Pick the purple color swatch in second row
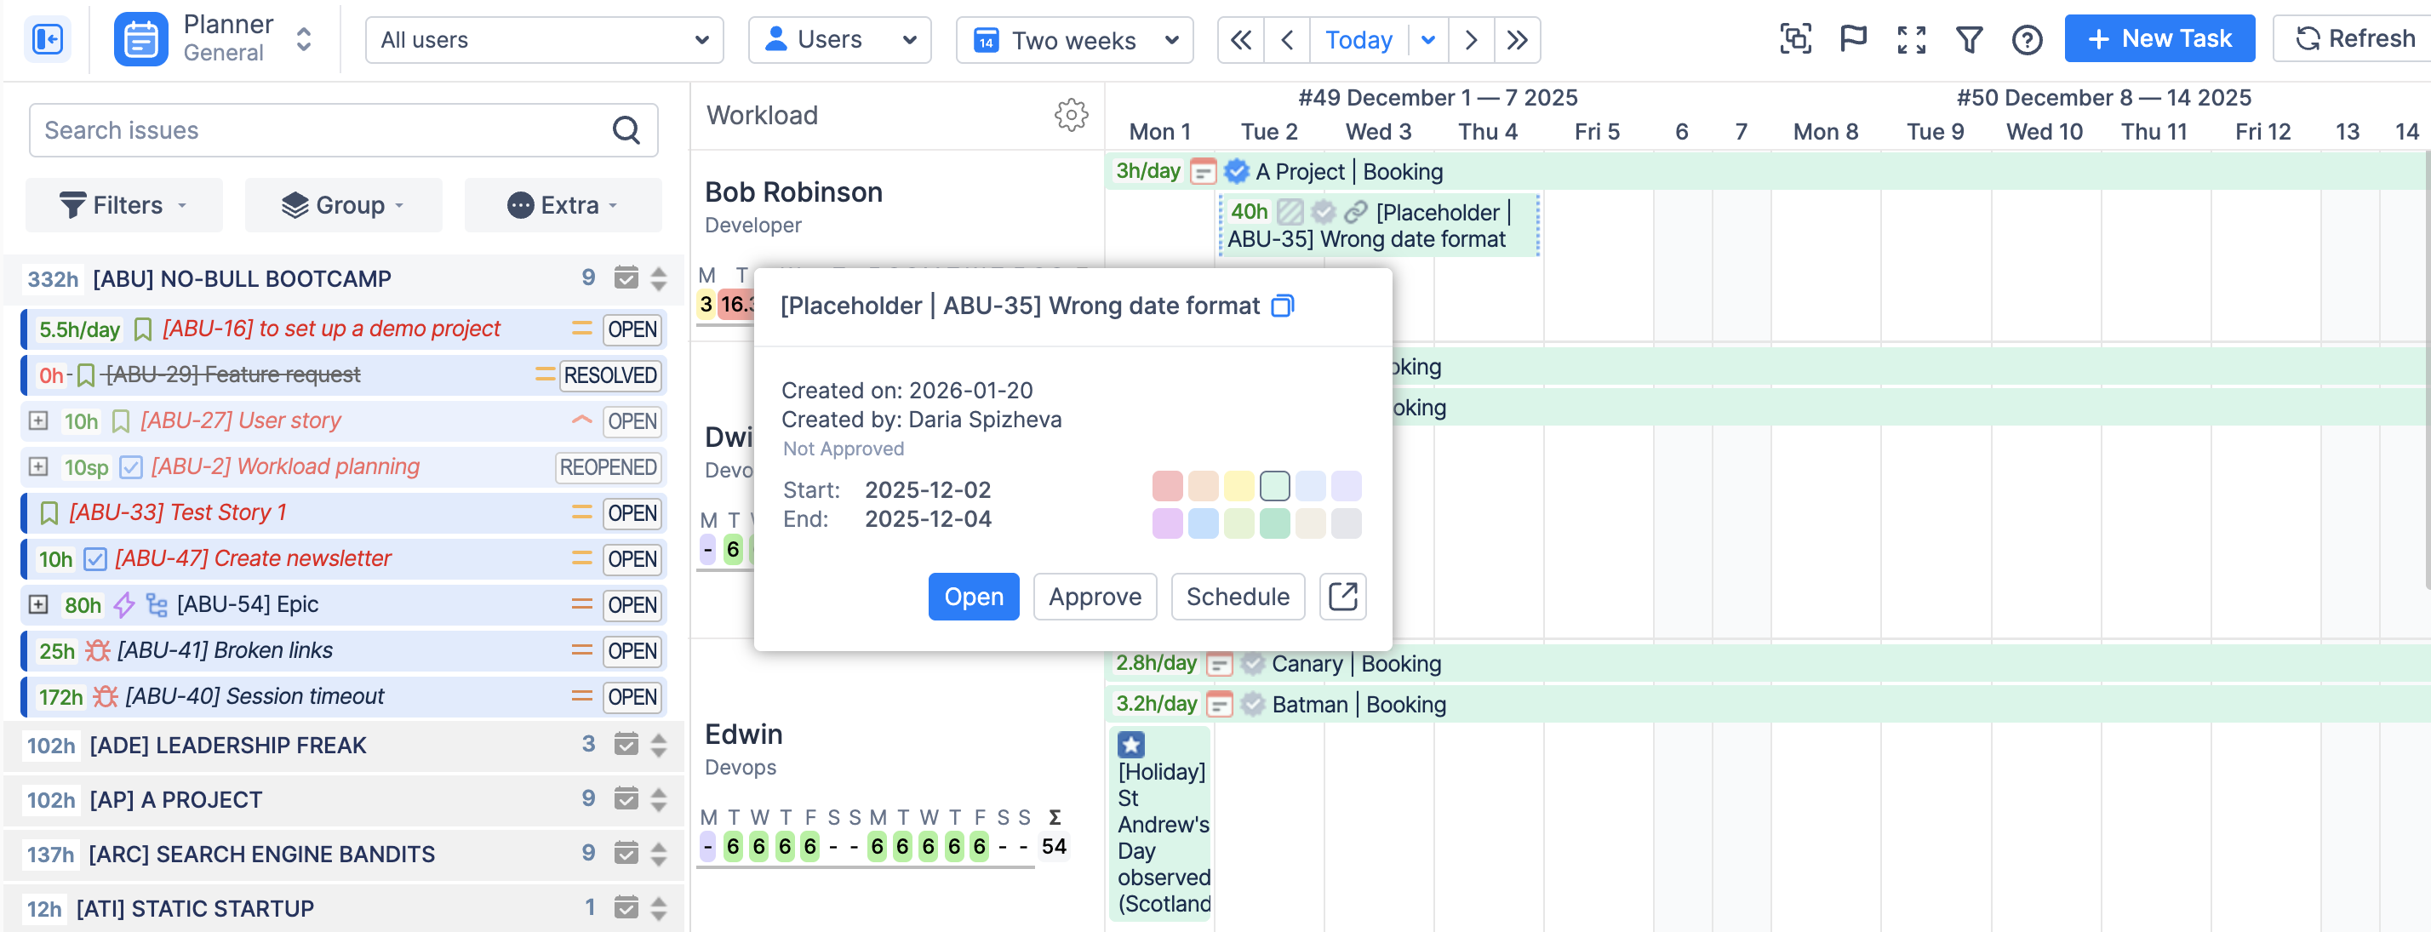This screenshot has width=2431, height=932. coord(1167,523)
